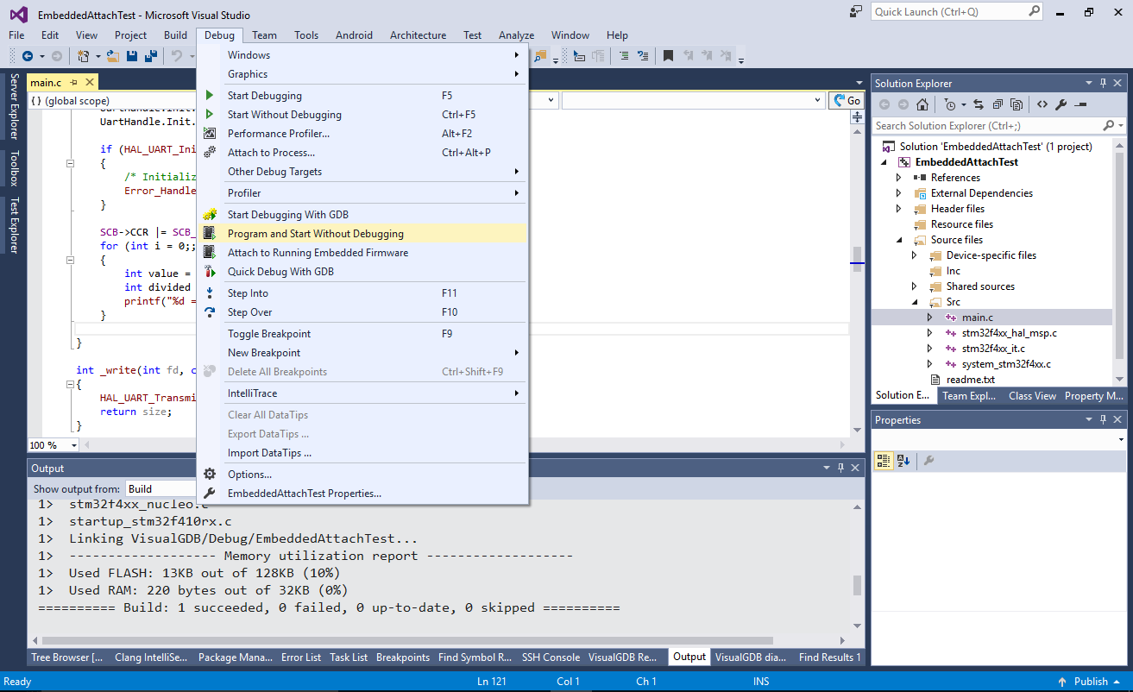Screen dimensions: 1133x692
Task: Click the feedback icon beside Quick Launch
Action: [856, 11]
